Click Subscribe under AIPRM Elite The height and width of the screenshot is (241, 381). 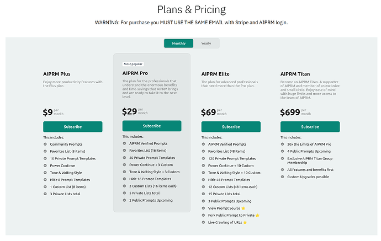[x=231, y=127]
